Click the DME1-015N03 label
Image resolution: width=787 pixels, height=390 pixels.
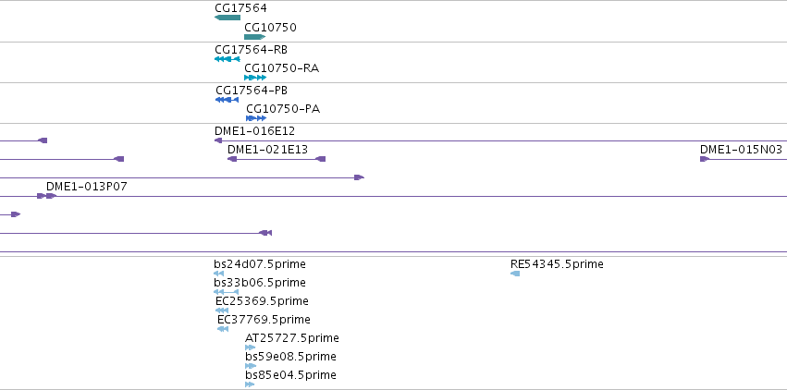(x=741, y=150)
